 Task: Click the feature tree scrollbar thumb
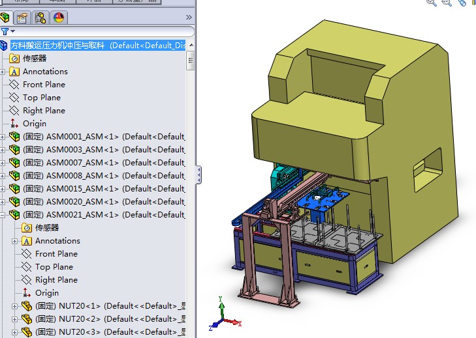pos(191,61)
